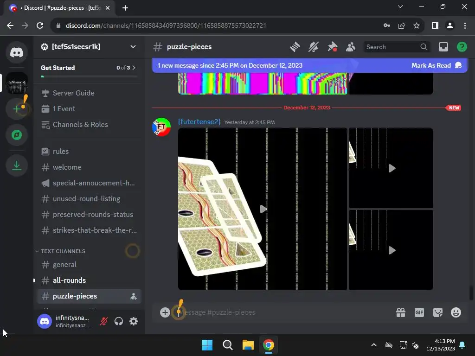Share this page icon in address bar
This screenshot has width=475, height=356.
402,26
